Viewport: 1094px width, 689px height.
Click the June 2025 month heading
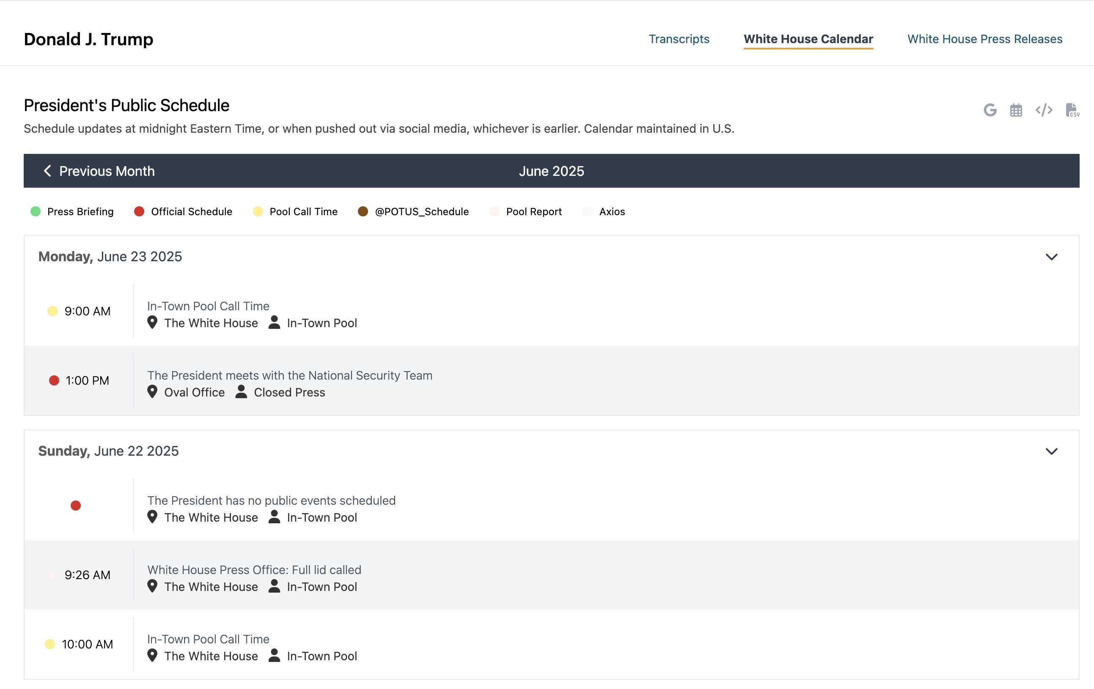click(x=551, y=171)
